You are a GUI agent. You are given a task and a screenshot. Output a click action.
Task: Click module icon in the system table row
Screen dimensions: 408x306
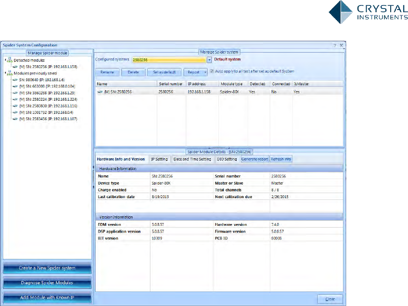click(100, 92)
